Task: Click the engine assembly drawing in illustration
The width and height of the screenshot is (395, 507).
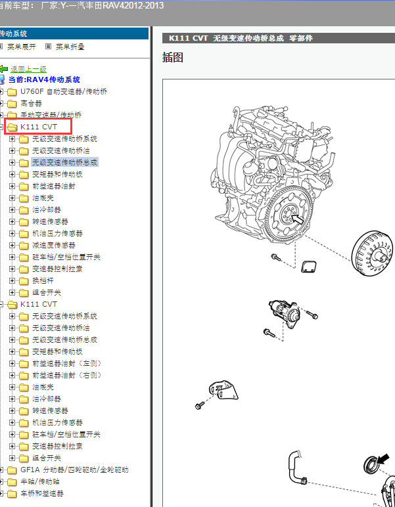Action: tap(273, 175)
